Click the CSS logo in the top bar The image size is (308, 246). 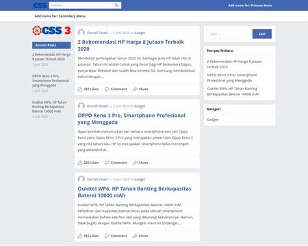pos(40,5)
